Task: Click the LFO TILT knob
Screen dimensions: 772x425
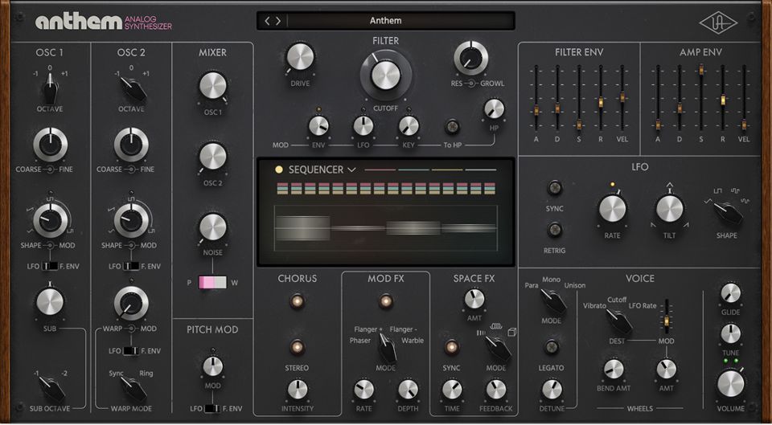Action: pyautogui.click(x=670, y=209)
